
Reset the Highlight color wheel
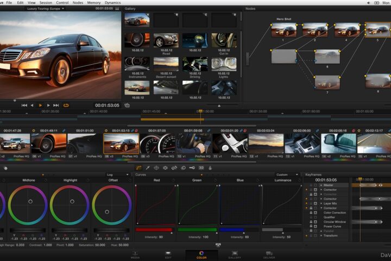coord(87,180)
